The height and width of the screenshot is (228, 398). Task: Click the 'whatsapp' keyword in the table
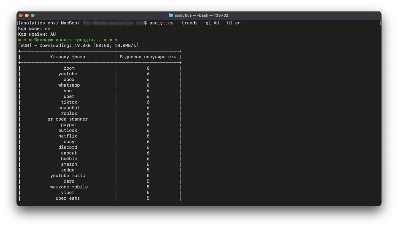69,85
